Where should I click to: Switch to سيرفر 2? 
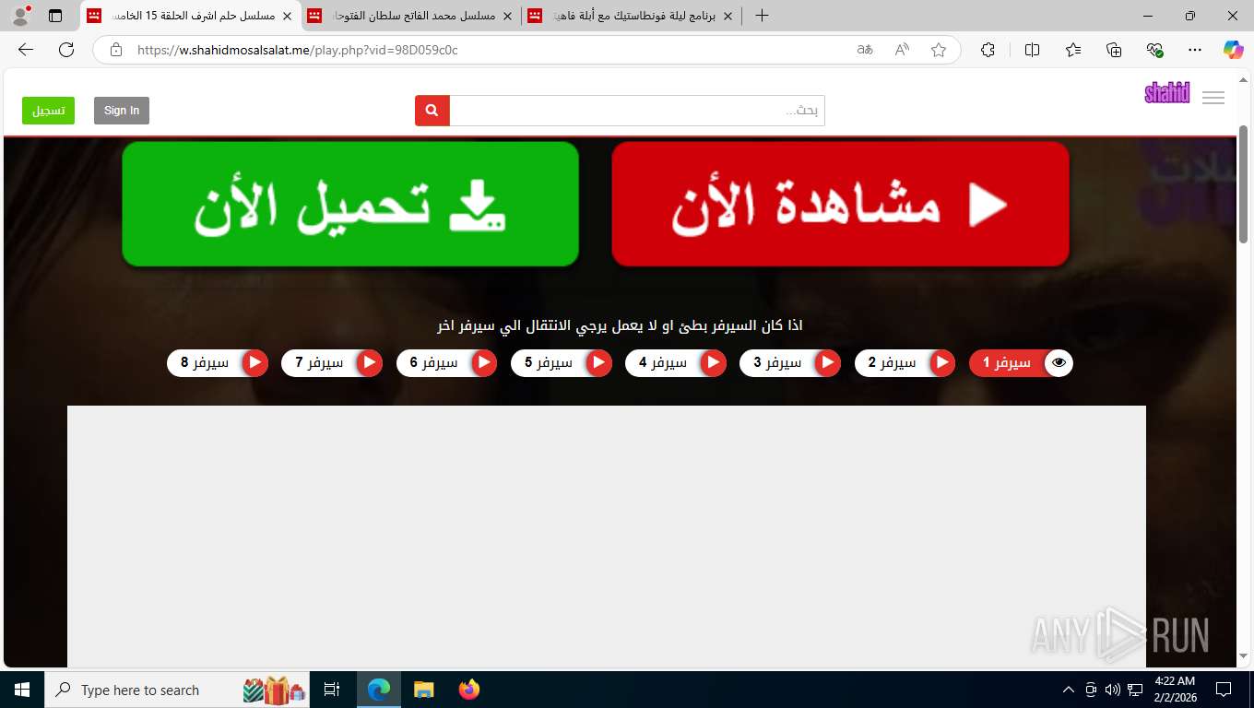coord(905,363)
